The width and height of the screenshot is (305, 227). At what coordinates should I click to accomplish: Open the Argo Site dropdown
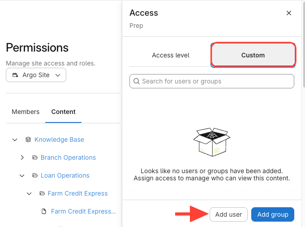tap(36, 75)
